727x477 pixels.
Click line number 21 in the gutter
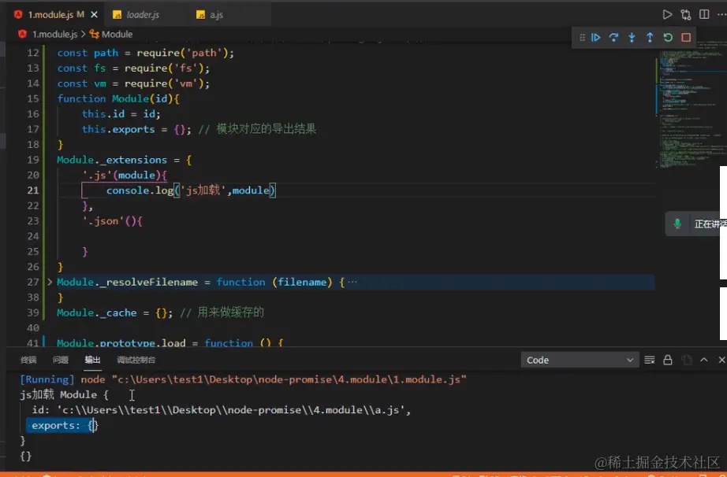33,190
